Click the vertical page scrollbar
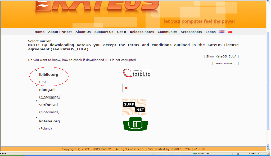The height and width of the screenshot is (156, 271). [268, 74]
